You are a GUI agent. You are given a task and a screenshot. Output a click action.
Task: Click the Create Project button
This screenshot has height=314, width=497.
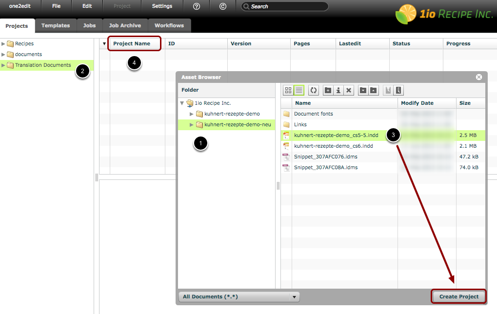(458, 296)
